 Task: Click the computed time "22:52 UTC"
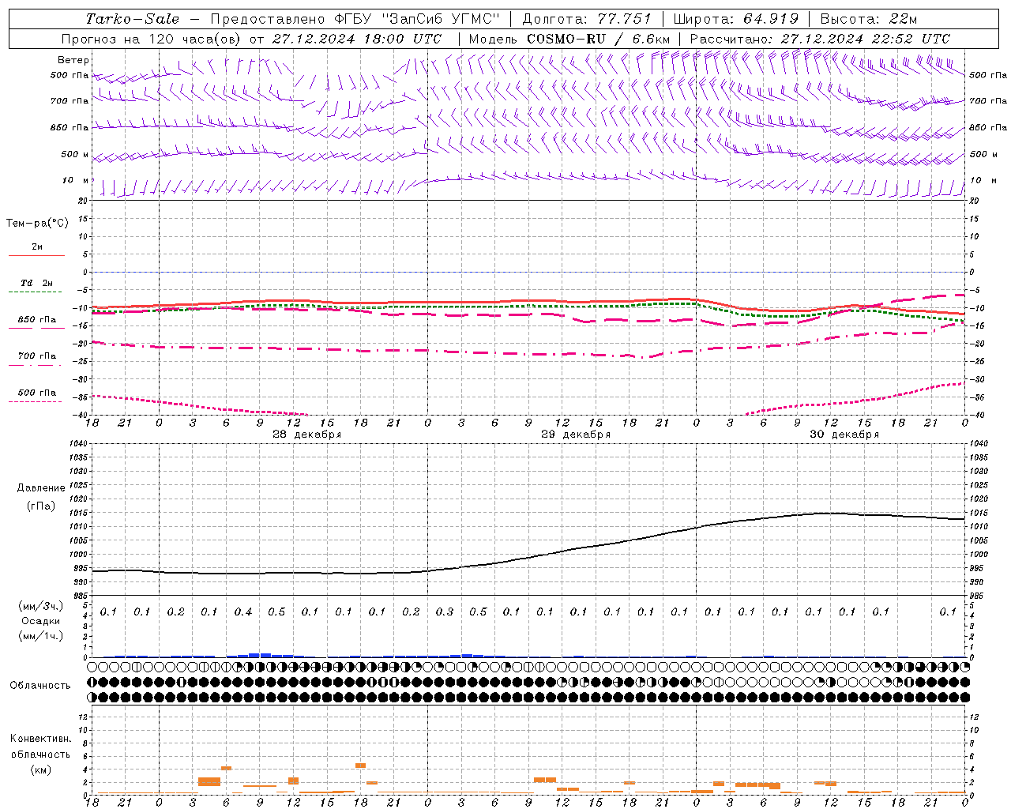(911, 39)
